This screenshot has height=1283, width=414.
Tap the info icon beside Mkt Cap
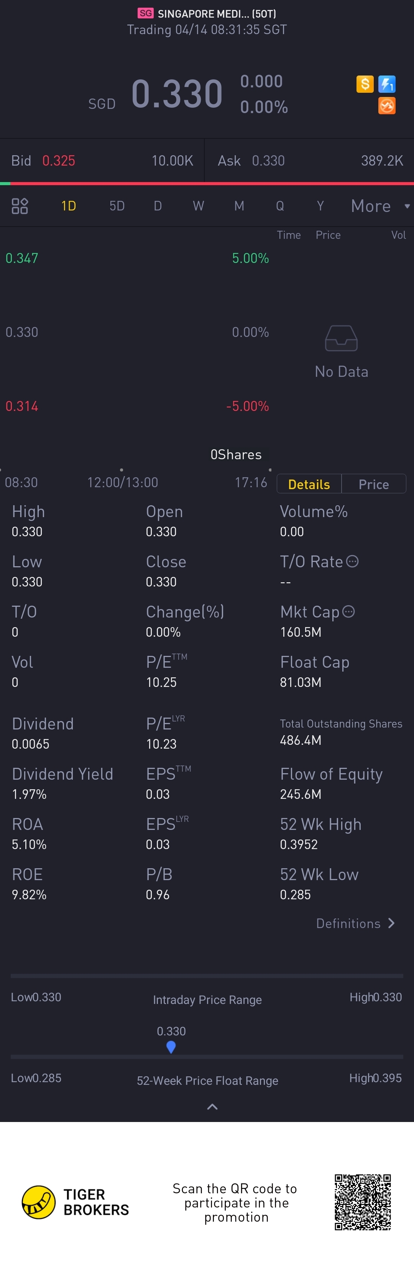coord(349,611)
